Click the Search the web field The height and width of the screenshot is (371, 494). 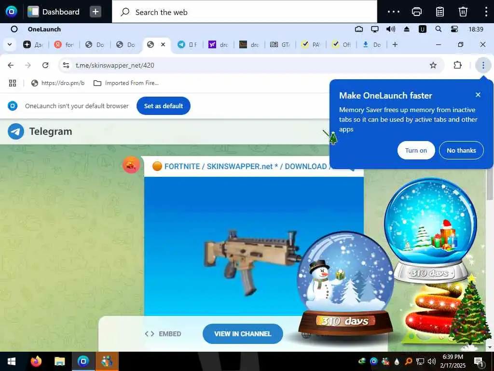click(244, 12)
